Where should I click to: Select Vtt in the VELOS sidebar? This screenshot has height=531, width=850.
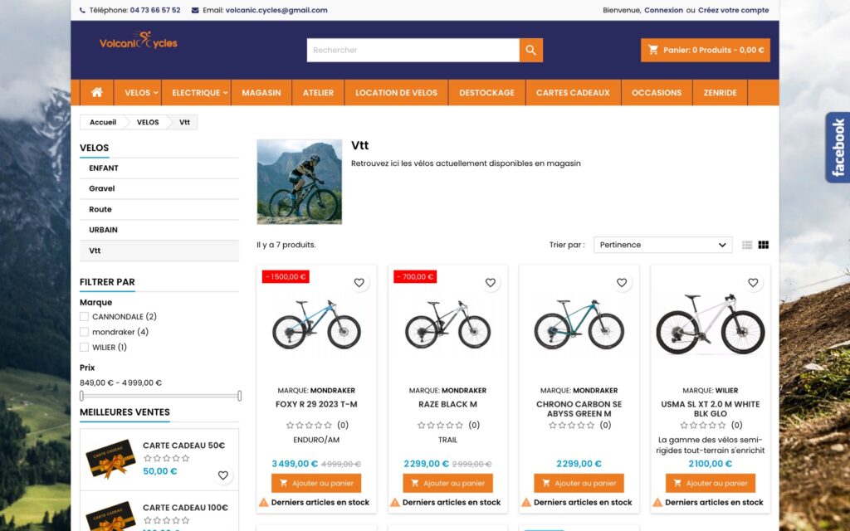tap(159, 251)
